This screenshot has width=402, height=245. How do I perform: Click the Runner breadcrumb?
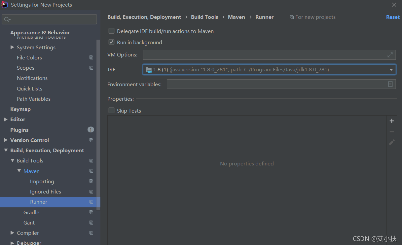[x=265, y=17]
